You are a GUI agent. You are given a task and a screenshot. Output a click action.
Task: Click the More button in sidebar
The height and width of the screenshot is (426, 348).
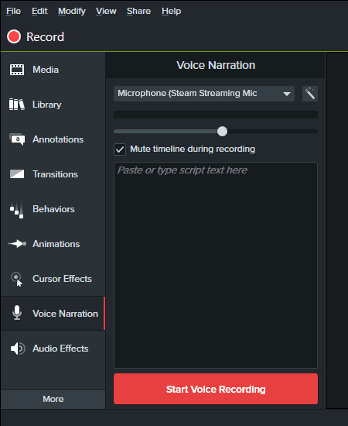coord(53,399)
